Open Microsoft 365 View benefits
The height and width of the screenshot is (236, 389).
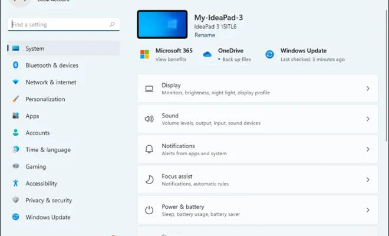click(x=171, y=60)
